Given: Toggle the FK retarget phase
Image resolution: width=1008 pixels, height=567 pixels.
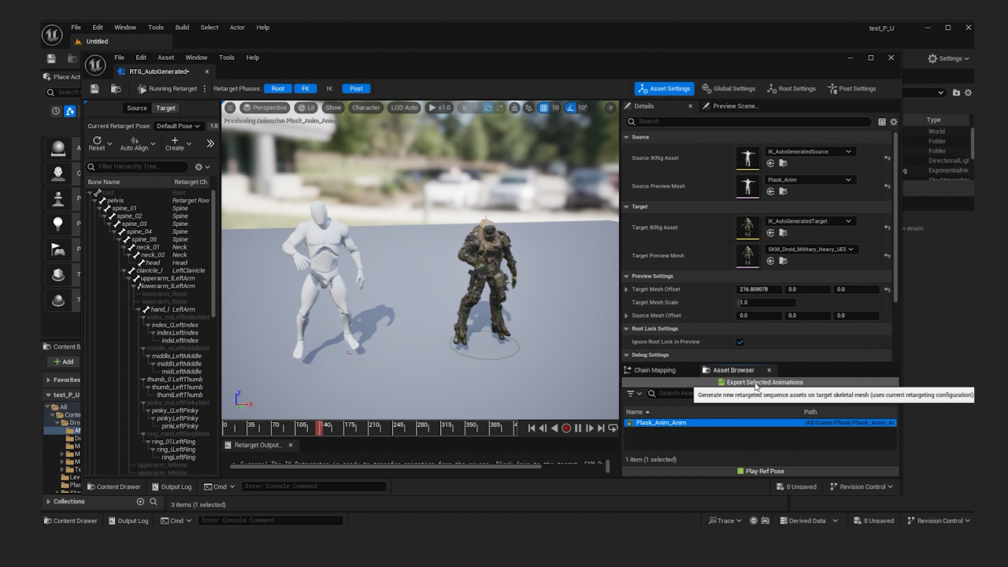Looking at the screenshot, I should click(x=306, y=88).
